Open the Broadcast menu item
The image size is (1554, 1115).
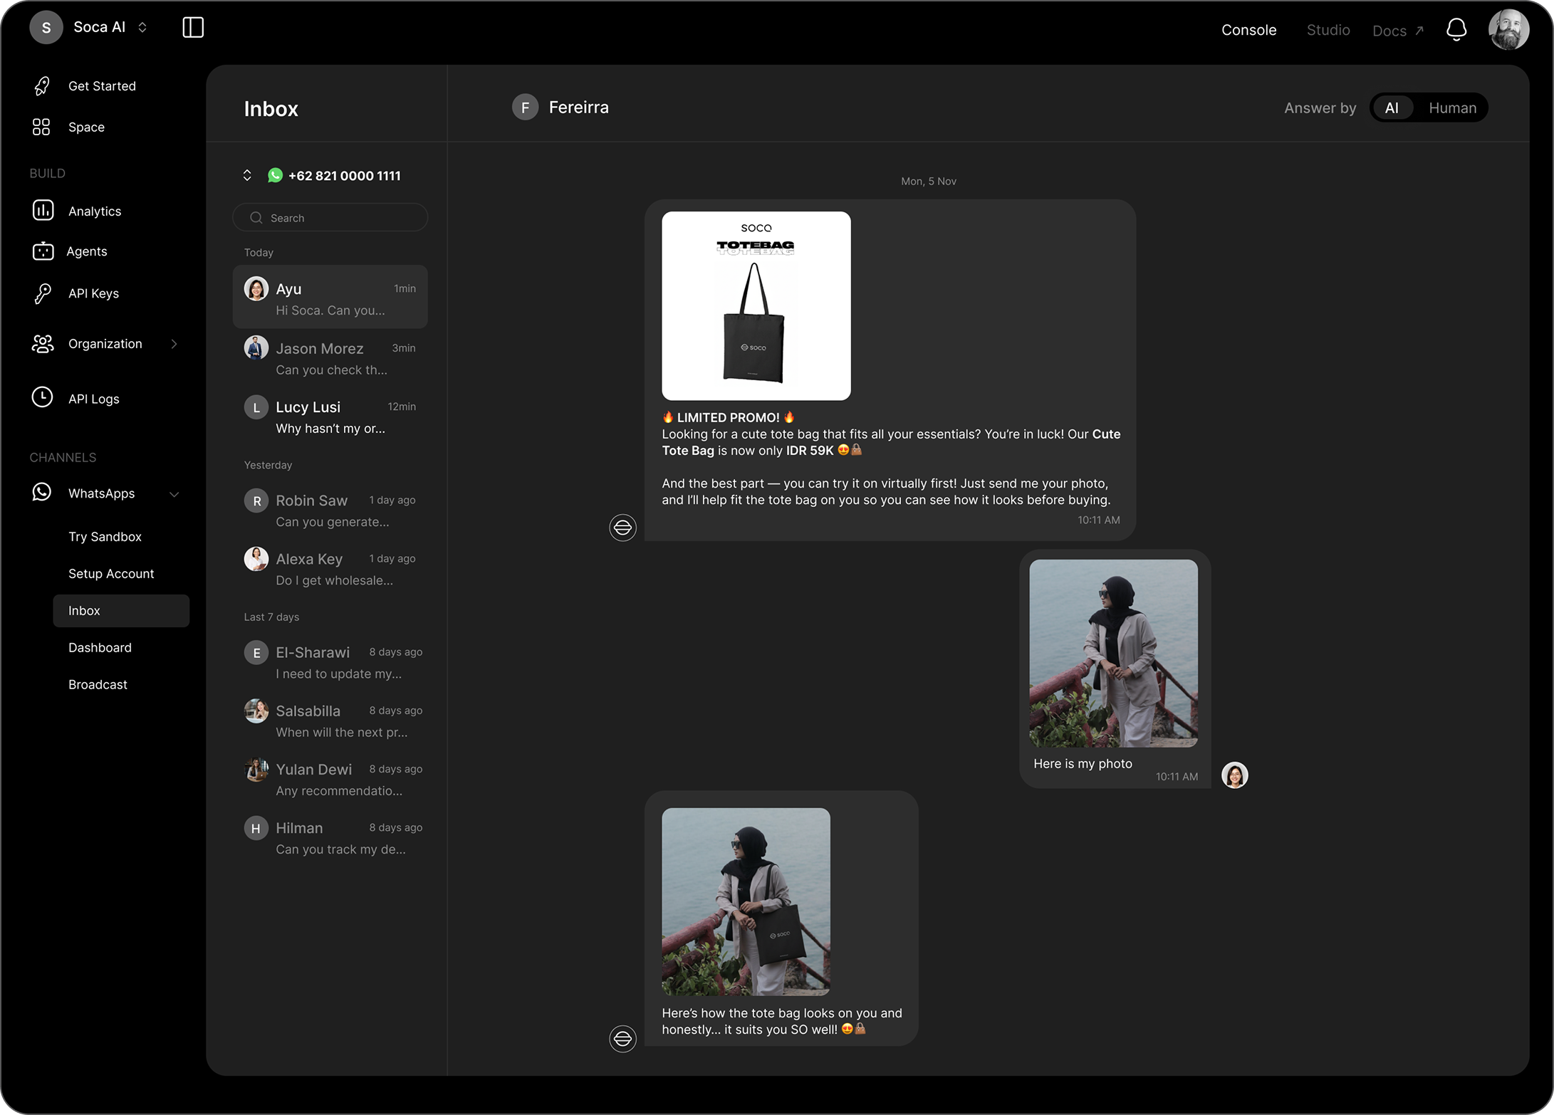coord(98,684)
